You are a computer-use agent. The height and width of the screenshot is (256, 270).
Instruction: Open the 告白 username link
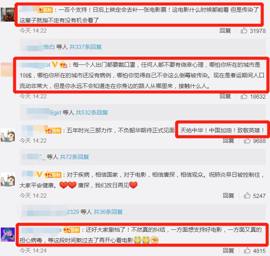(49, 47)
